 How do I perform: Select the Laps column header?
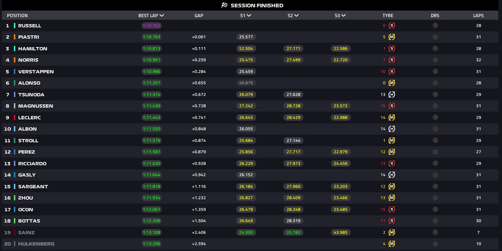(478, 16)
